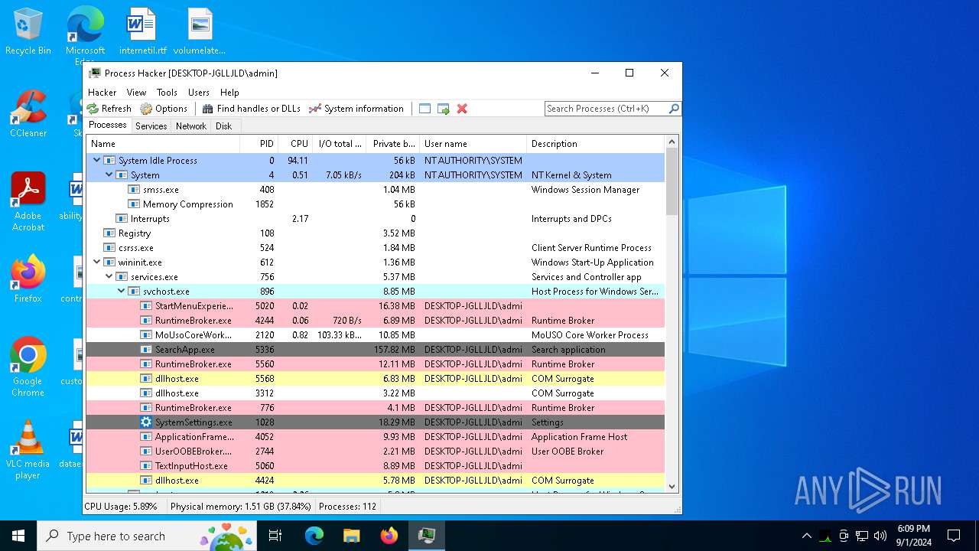Image resolution: width=979 pixels, height=551 pixels.
Task: Collapse svchost.exe 896 tree node
Action: (122, 292)
